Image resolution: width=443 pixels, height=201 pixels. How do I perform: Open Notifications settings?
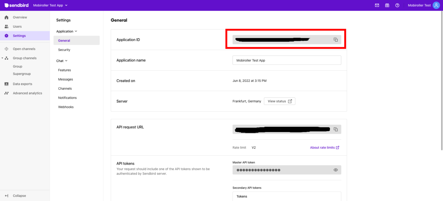tap(67, 98)
